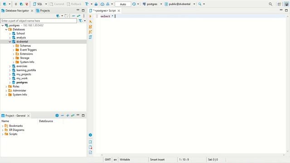Expand the Bookmarks folder
The image size is (290, 163).
3,126
